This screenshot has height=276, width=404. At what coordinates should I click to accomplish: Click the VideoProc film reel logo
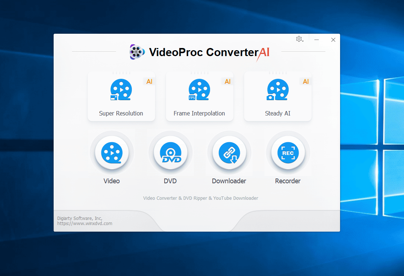point(137,52)
